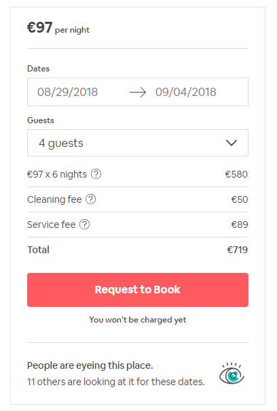Click the Total row label

click(39, 250)
